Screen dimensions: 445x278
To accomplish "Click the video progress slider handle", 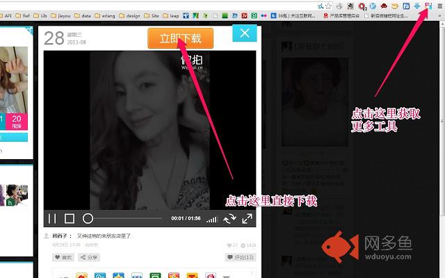I will tap(88, 219).
